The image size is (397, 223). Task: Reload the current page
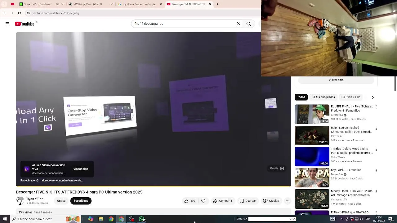point(20,13)
